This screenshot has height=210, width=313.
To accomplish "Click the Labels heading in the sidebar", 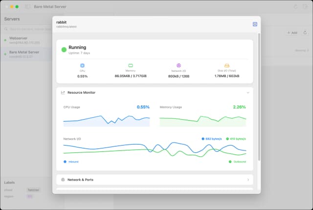I will click(x=9, y=182).
